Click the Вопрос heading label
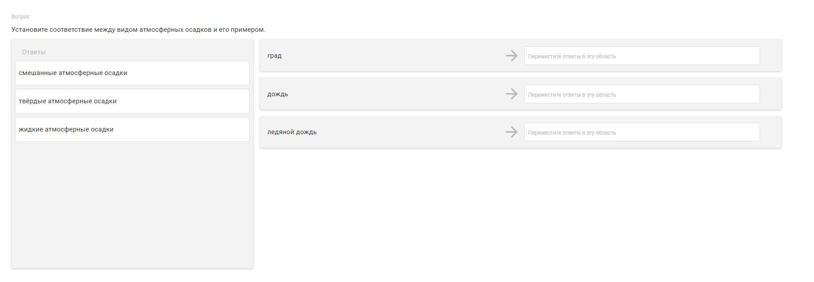 20,17
